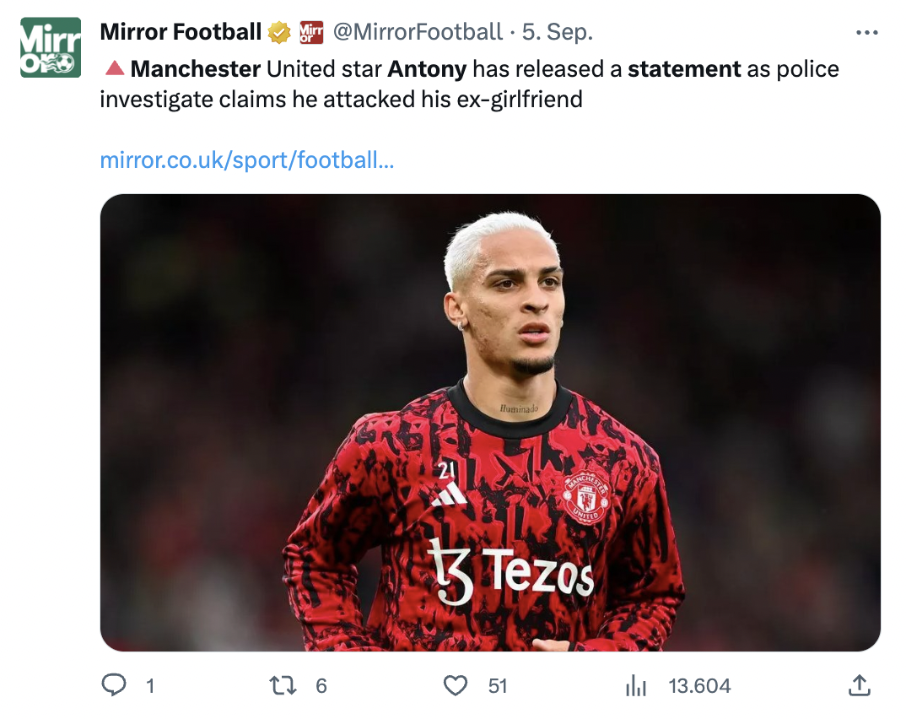The width and height of the screenshot is (906, 719).
Task: Click the small Mirror affiliate badge
Action: (310, 33)
